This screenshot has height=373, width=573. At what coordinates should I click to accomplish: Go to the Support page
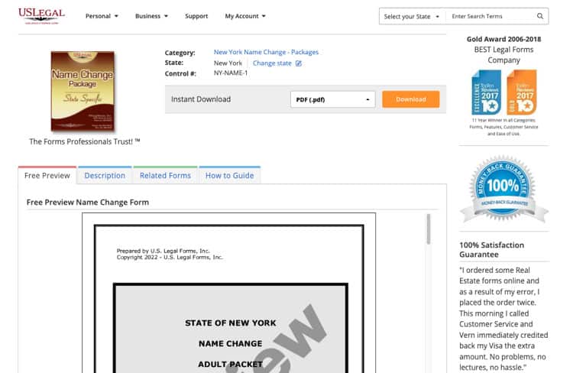pyautogui.click(x=196, y=16)
